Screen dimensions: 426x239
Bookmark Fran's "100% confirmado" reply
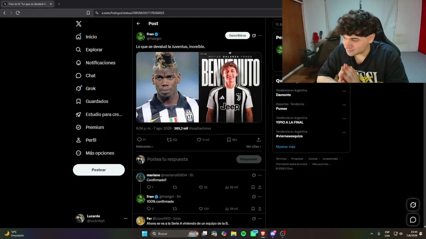click(x=253, y=209)
